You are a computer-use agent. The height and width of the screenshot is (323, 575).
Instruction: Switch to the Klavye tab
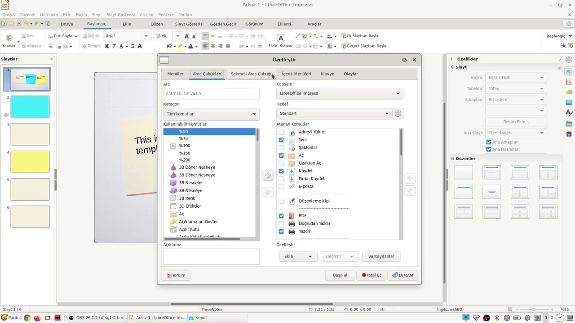pos(327,74)
